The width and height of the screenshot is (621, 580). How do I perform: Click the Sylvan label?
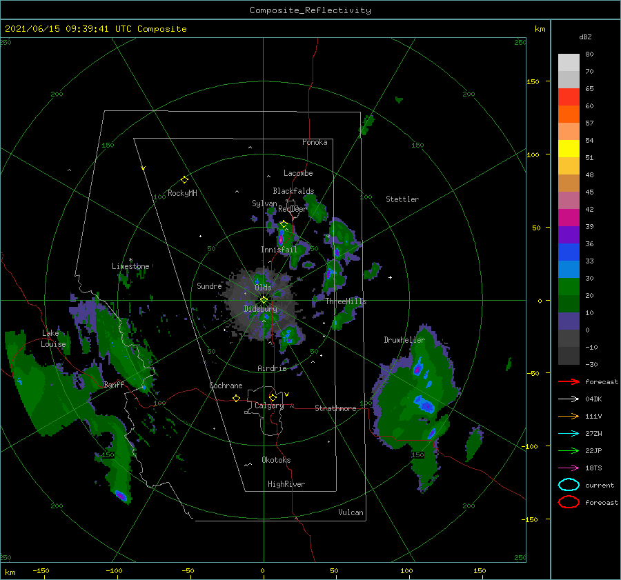pos(264,203)
